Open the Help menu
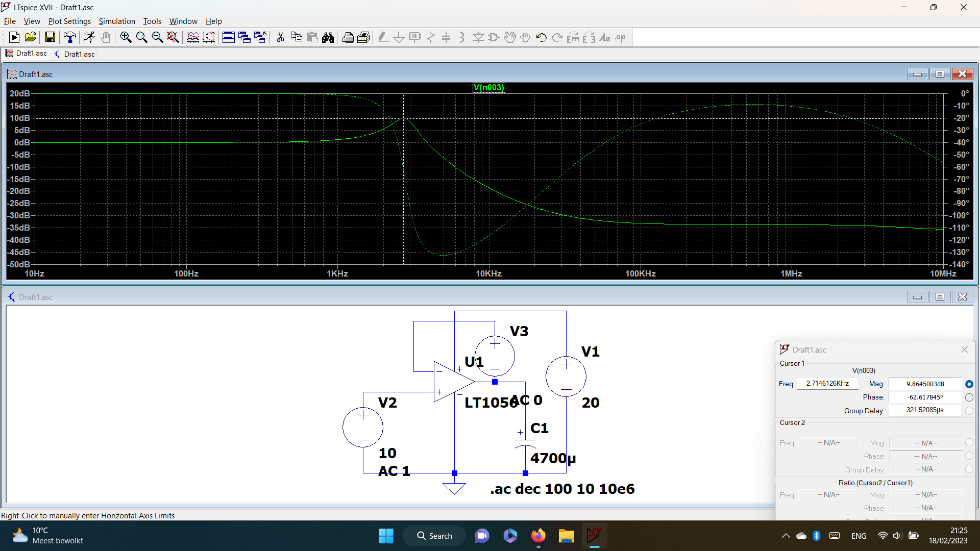This screenshot has width=980, height=551. [x=213, y=21]
